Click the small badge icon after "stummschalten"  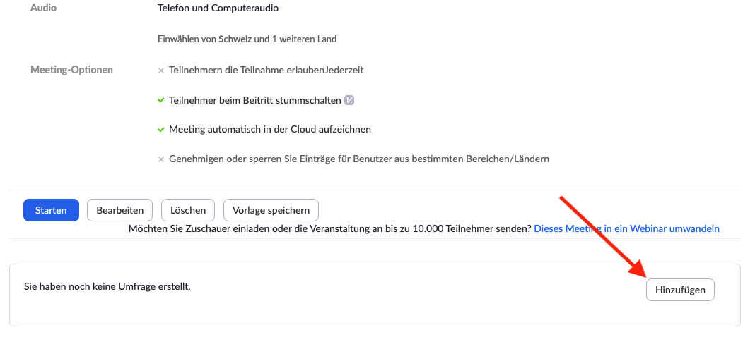point(349,100)
